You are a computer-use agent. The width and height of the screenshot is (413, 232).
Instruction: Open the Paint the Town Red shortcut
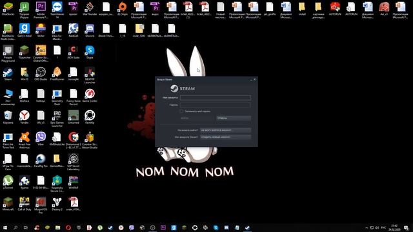8,140
